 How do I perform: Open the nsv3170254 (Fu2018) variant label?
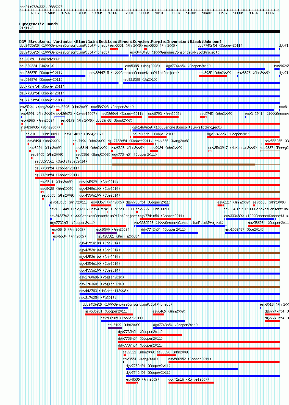(x=98, y=298)
